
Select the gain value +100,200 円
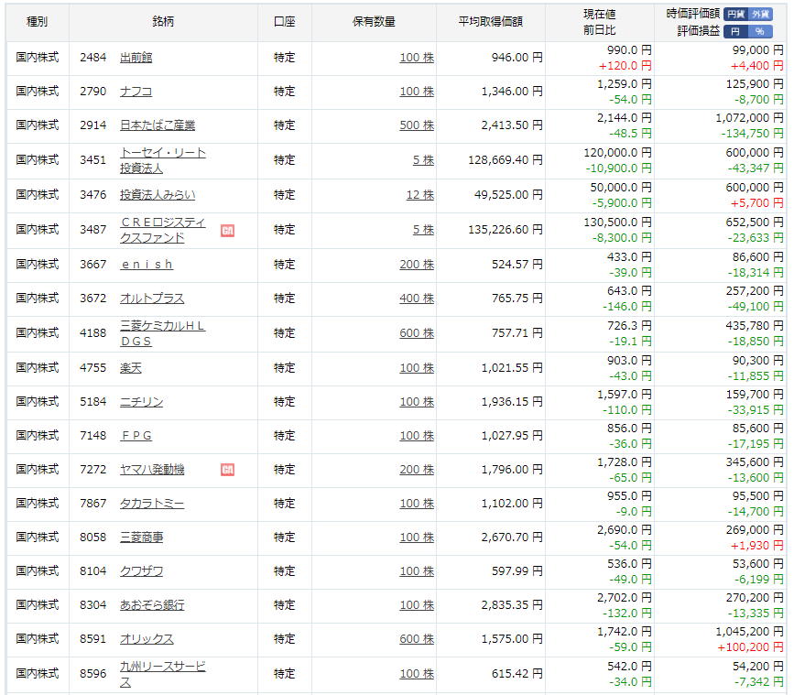tap(750, 647)
